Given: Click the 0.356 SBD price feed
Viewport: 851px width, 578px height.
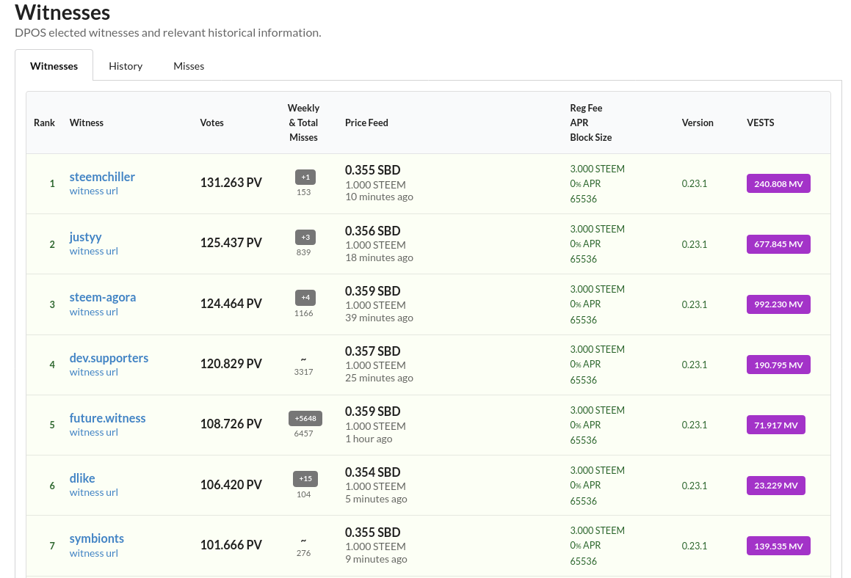Looking at the screenshot, I should tap(372, 231).
